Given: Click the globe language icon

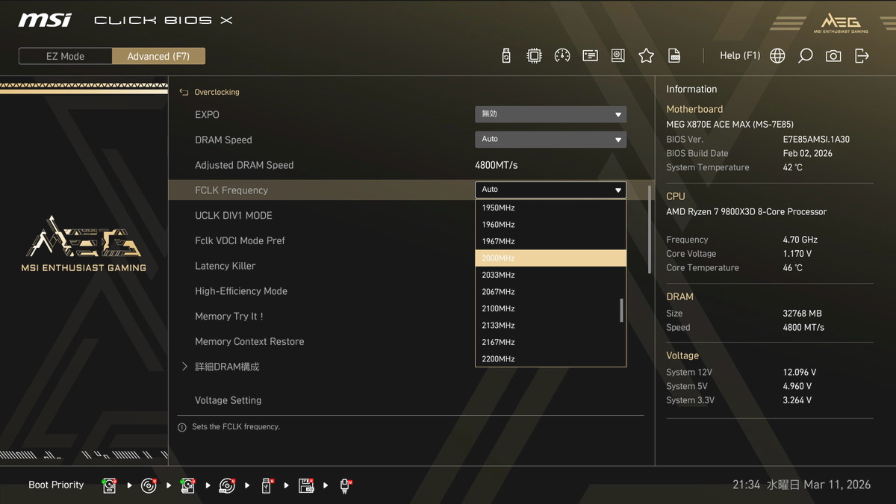Looking at the screenshot, I should pos(777,56).
